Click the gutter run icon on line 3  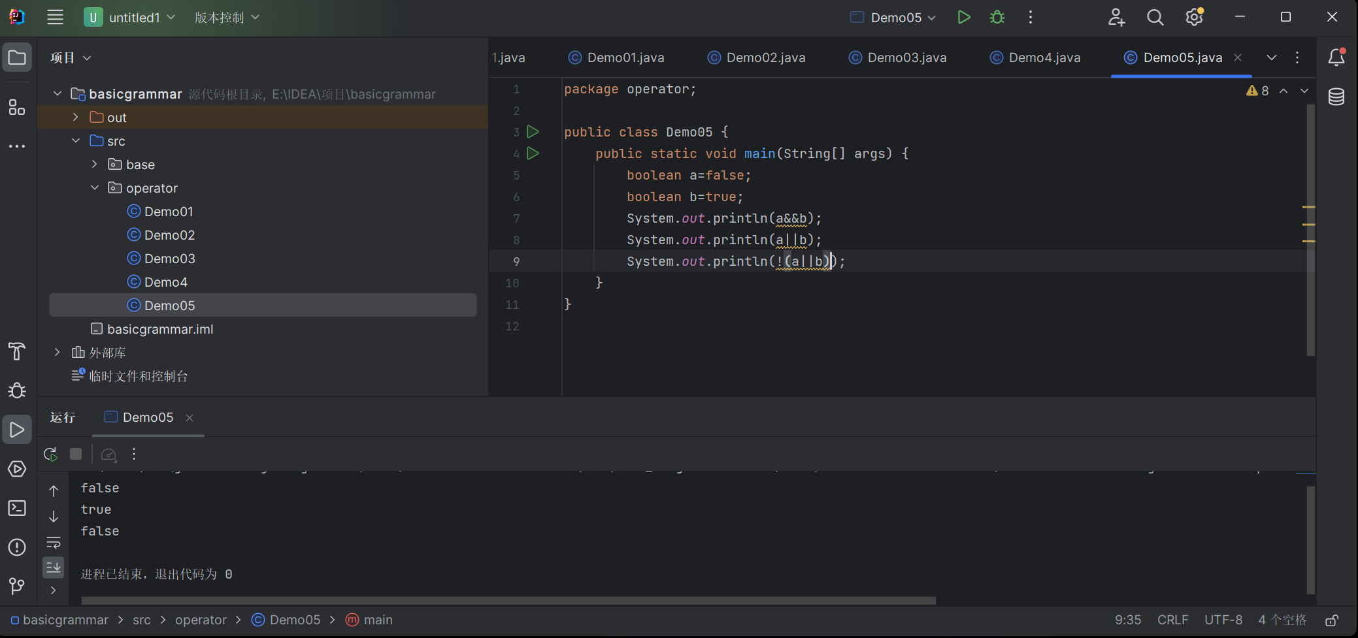[x=533, y=132]
